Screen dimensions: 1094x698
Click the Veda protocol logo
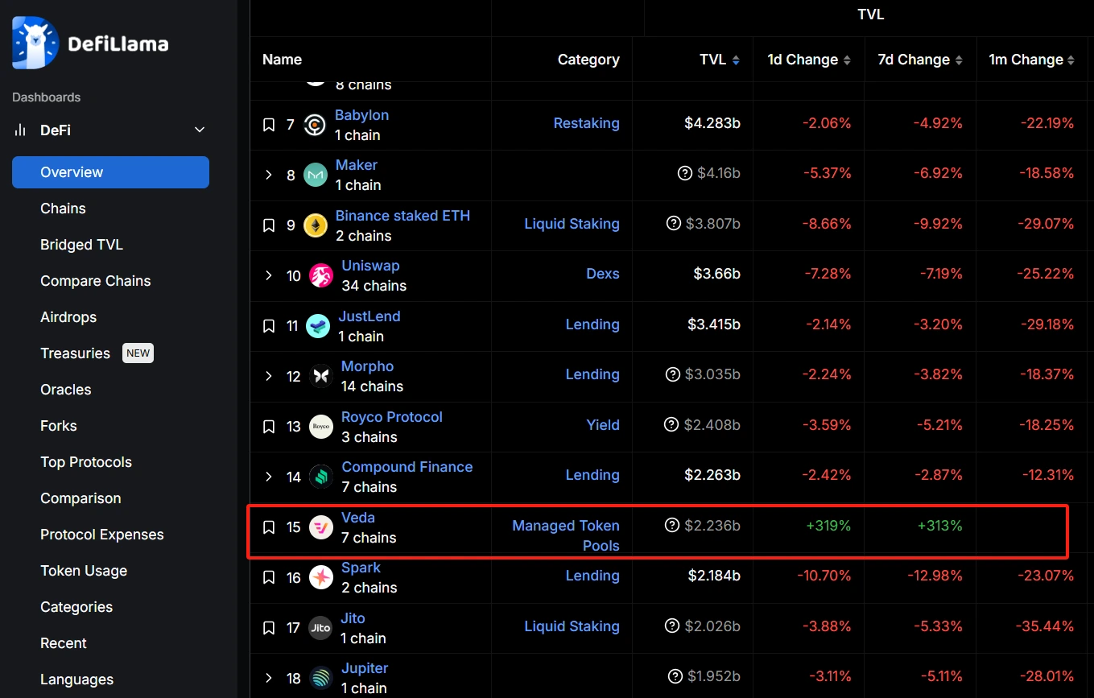(x=321, y=527)
